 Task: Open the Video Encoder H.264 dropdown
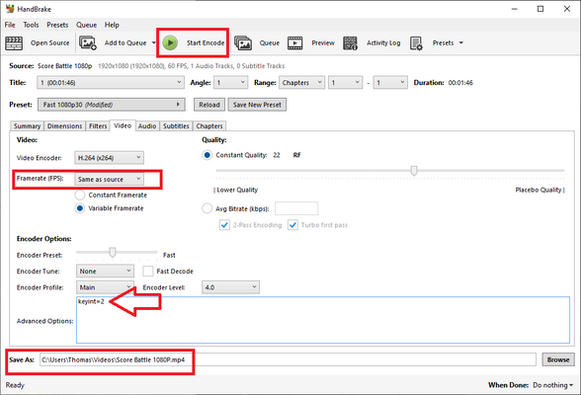[109, 158]
